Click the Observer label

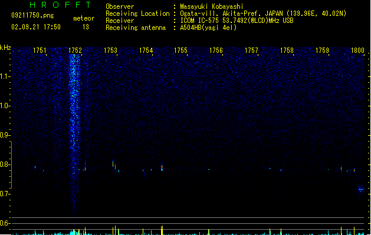click(120, 6)
